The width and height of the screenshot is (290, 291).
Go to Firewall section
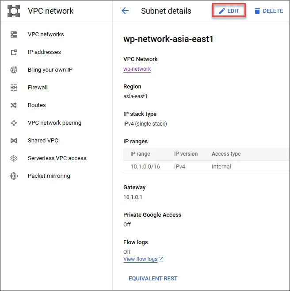(x=38, y=88)
